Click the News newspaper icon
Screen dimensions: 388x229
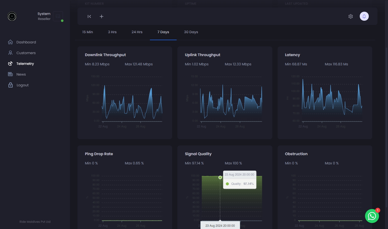[10, 74]
